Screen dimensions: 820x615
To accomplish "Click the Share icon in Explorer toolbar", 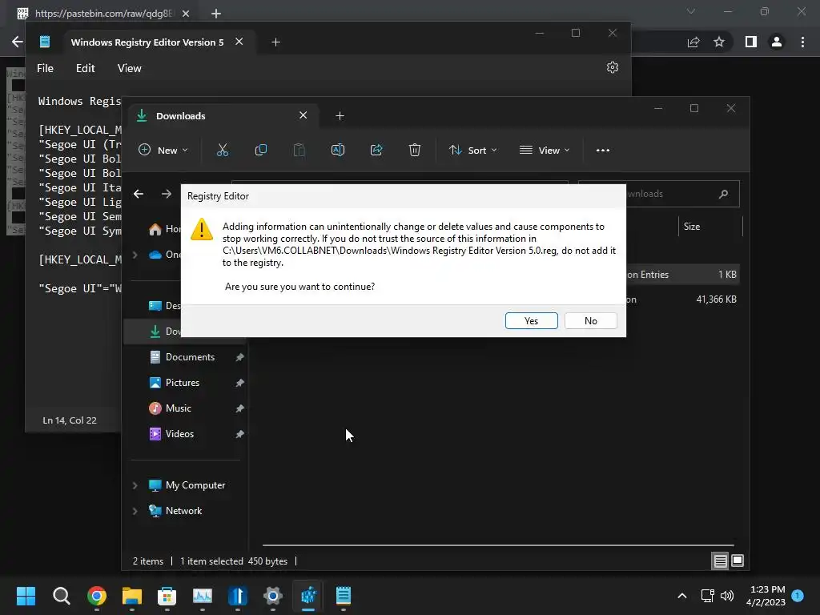I will coord(376,150).
